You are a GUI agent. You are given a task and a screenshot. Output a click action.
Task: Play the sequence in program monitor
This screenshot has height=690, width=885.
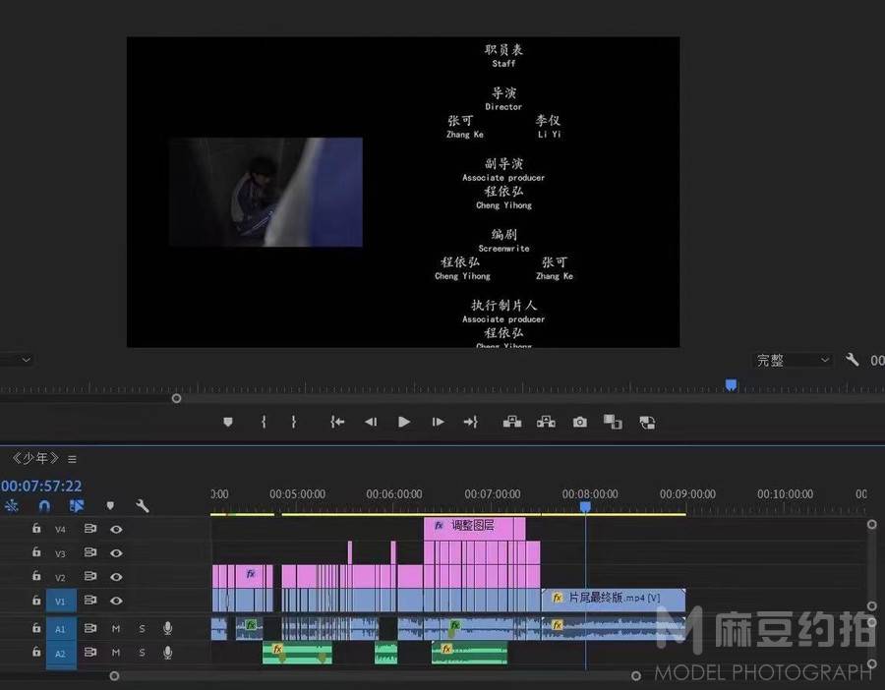click(404, 422)
